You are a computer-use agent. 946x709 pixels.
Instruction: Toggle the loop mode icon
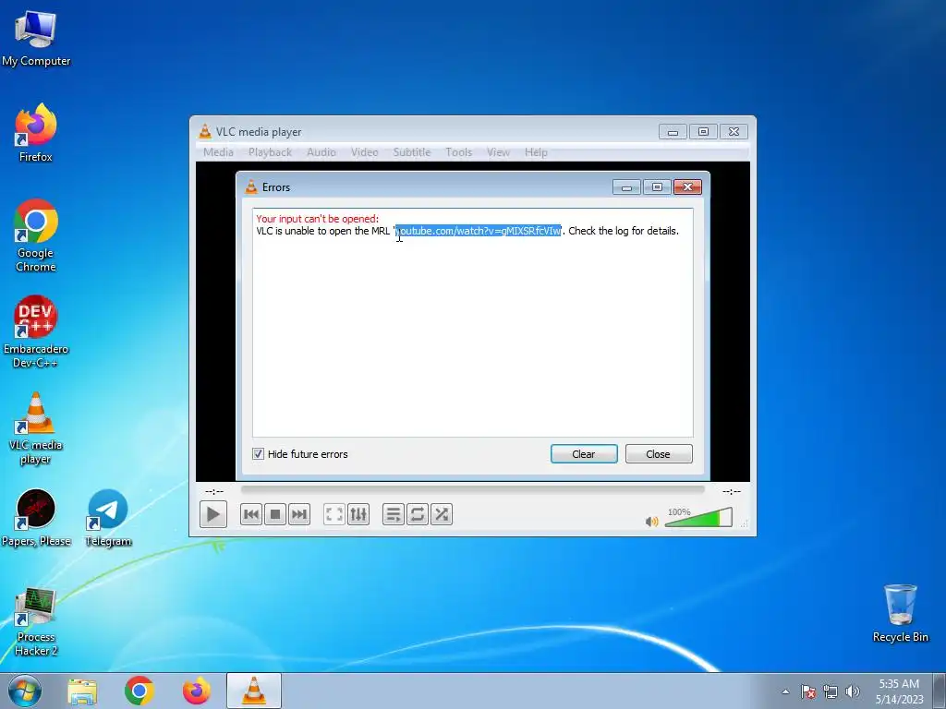click(418, 514)
